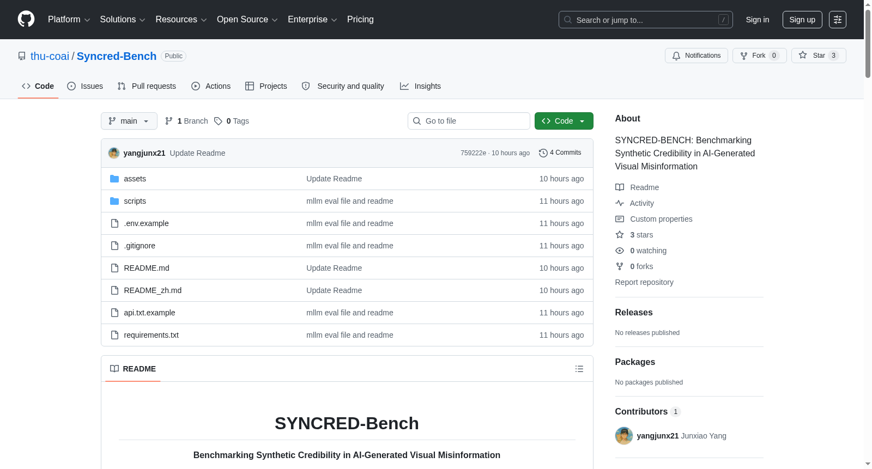Open README outline list icon

[x=579, y=369]
